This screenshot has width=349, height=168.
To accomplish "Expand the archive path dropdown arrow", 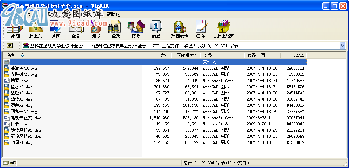I will 342,46.
